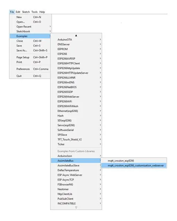Click the scroll-up arrow in Examples submenu
177x221 pixels.
coord(76,35)
